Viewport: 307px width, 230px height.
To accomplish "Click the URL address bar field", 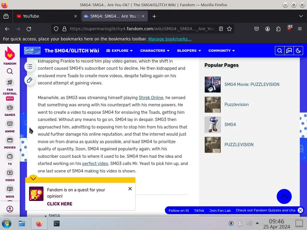I will [x=142, y=29].
